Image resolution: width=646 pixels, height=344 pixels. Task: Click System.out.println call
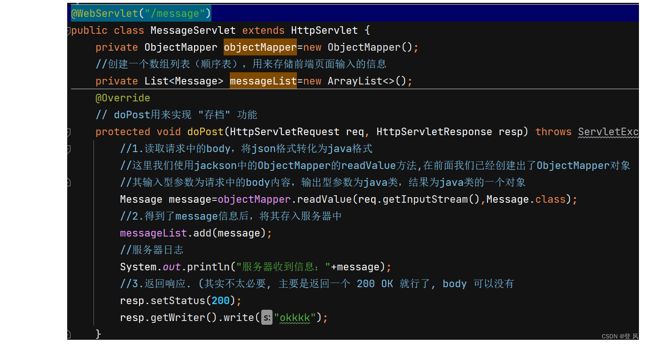pos(174,267)
